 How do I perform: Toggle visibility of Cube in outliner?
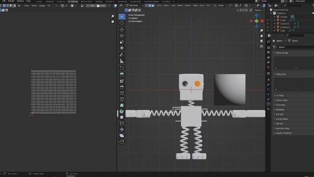click(x=267, y=30)
